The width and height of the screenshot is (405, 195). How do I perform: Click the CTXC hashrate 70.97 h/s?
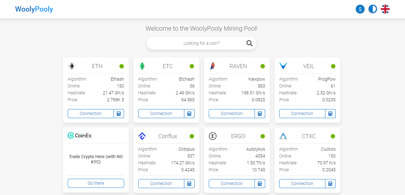(x=326, y=163)
